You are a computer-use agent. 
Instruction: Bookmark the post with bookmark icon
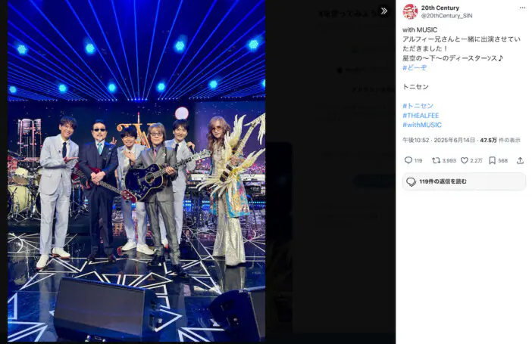(x=492, y=160)
